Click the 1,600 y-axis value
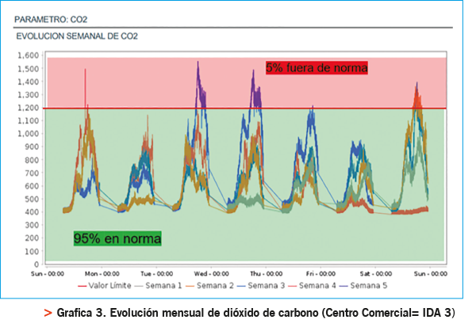 [x=29, y=55]
